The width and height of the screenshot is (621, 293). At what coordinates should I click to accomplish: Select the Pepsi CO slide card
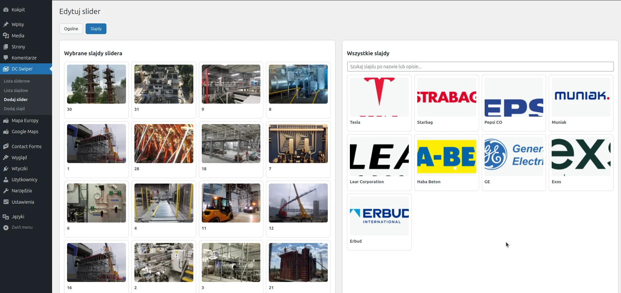pyautogui.click(x=514, y=103)
